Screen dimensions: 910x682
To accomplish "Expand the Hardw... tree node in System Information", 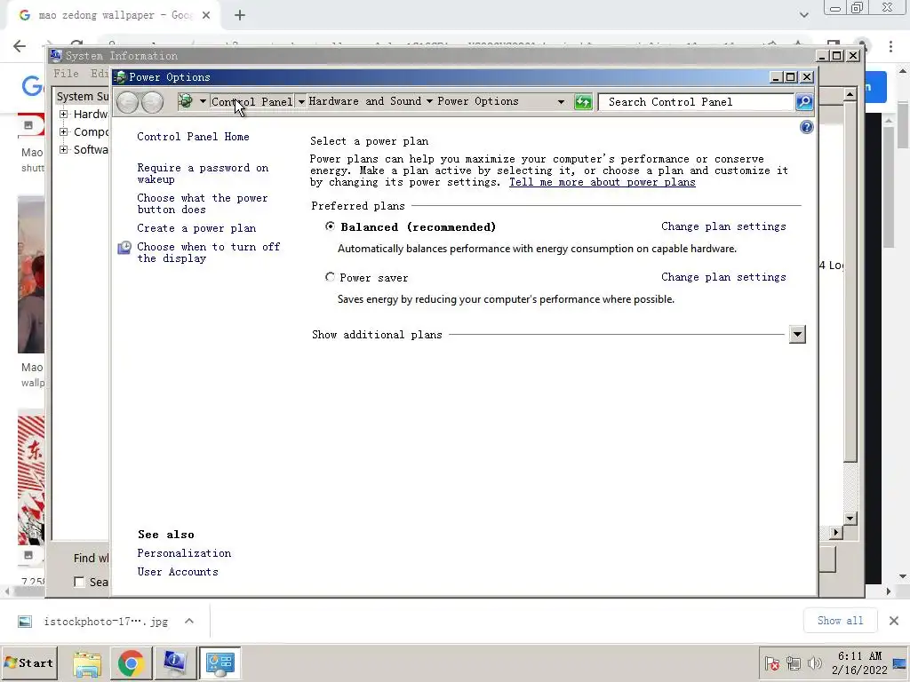I will (64, 115).
